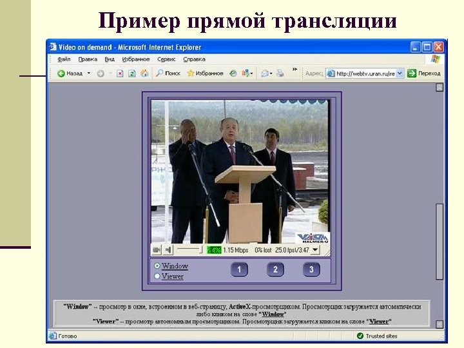464x348 pixels.
Task: Click the Forward navigation arrow icon
Action: click(x=101, y=73)
